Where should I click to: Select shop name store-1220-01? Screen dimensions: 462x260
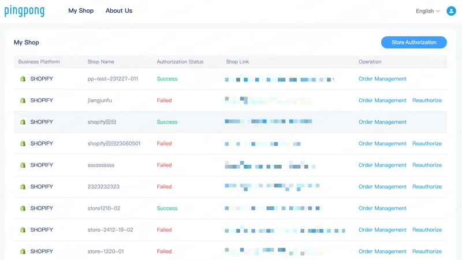[x=106, y=251]
